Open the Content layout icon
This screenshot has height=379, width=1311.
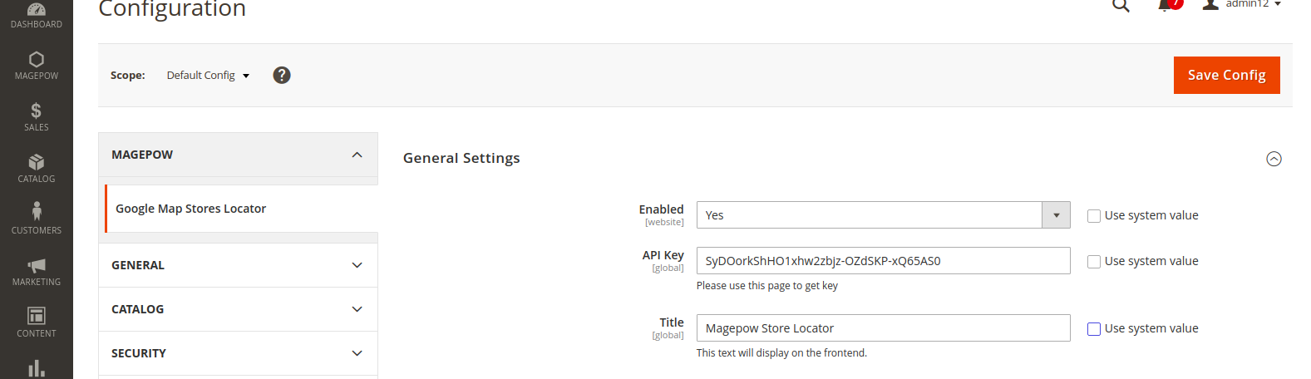coord(36,317)
